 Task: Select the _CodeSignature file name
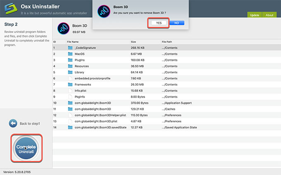tap(85, 48)
